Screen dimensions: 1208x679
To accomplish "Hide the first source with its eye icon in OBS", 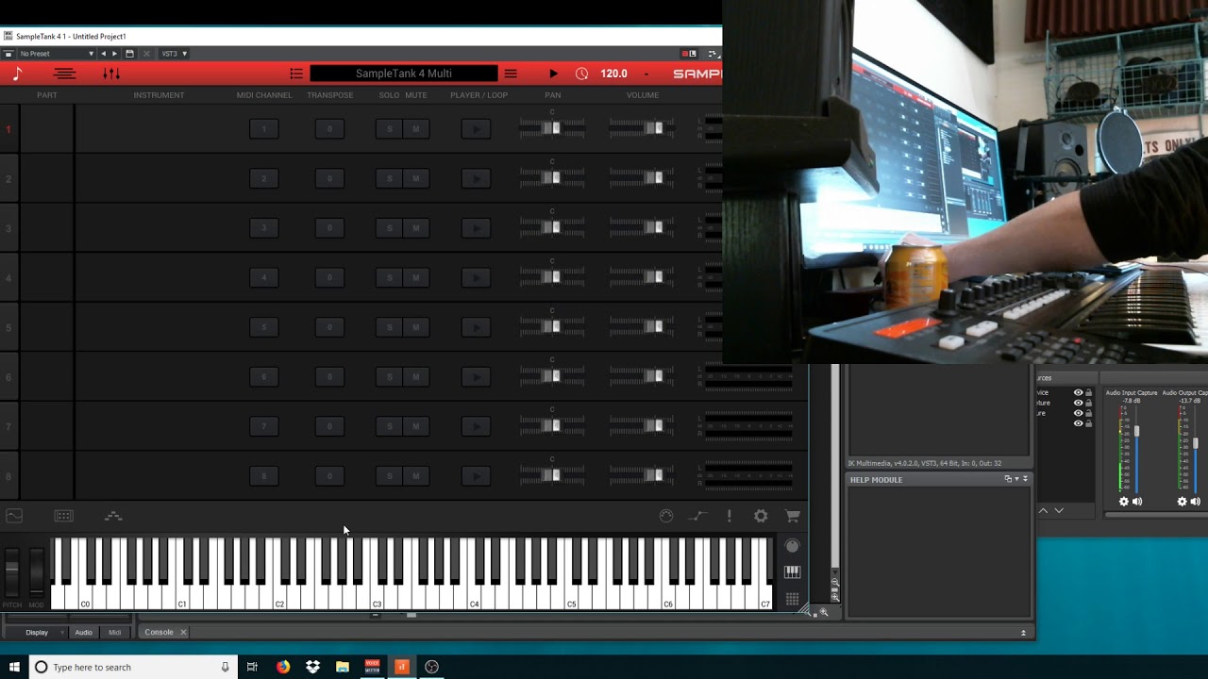I will click(x=1078, y=392).
